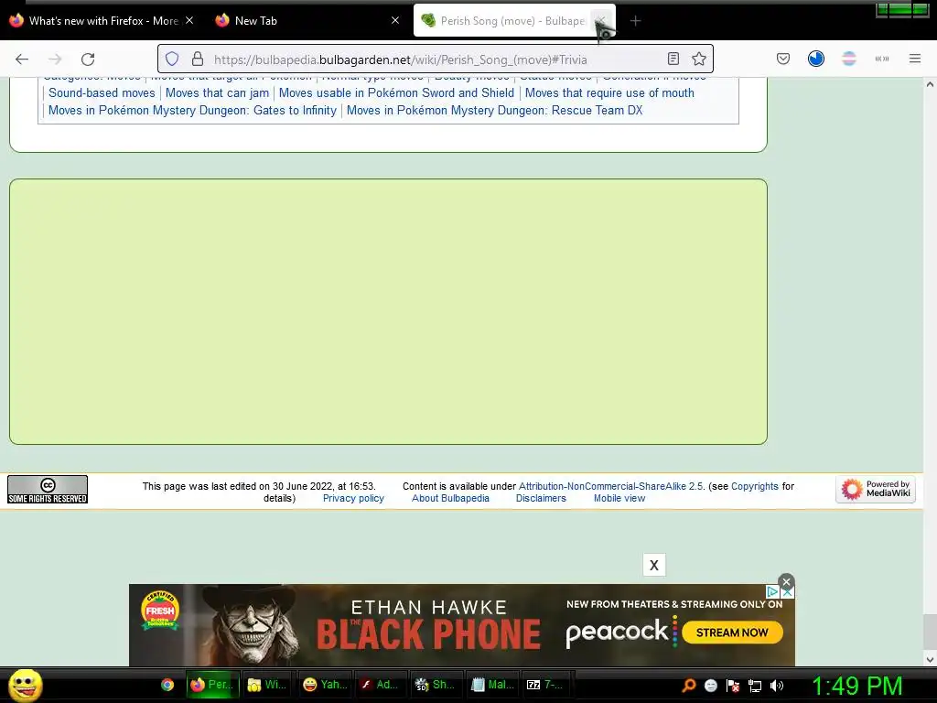Click the forward navigation arrow
937x703 pixels.
click(55, 59)
